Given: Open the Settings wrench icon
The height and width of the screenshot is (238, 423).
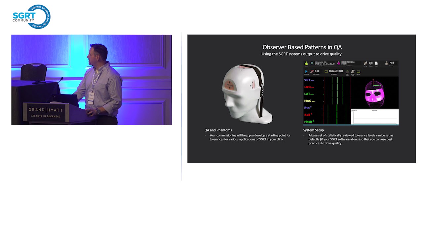Looking at the screenshot, I should (x=365, y=63).
